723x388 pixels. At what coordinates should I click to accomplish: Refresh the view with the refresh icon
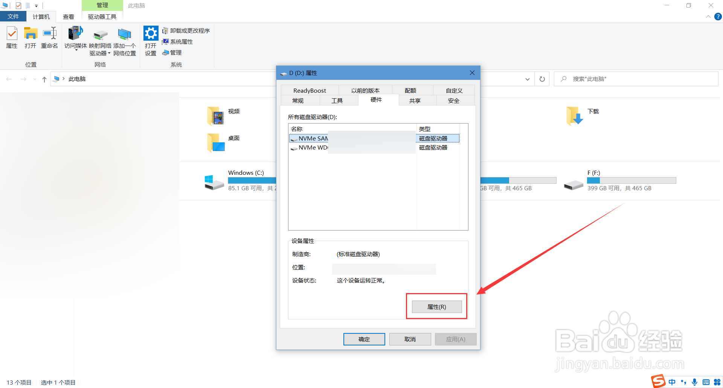[542, 79]
